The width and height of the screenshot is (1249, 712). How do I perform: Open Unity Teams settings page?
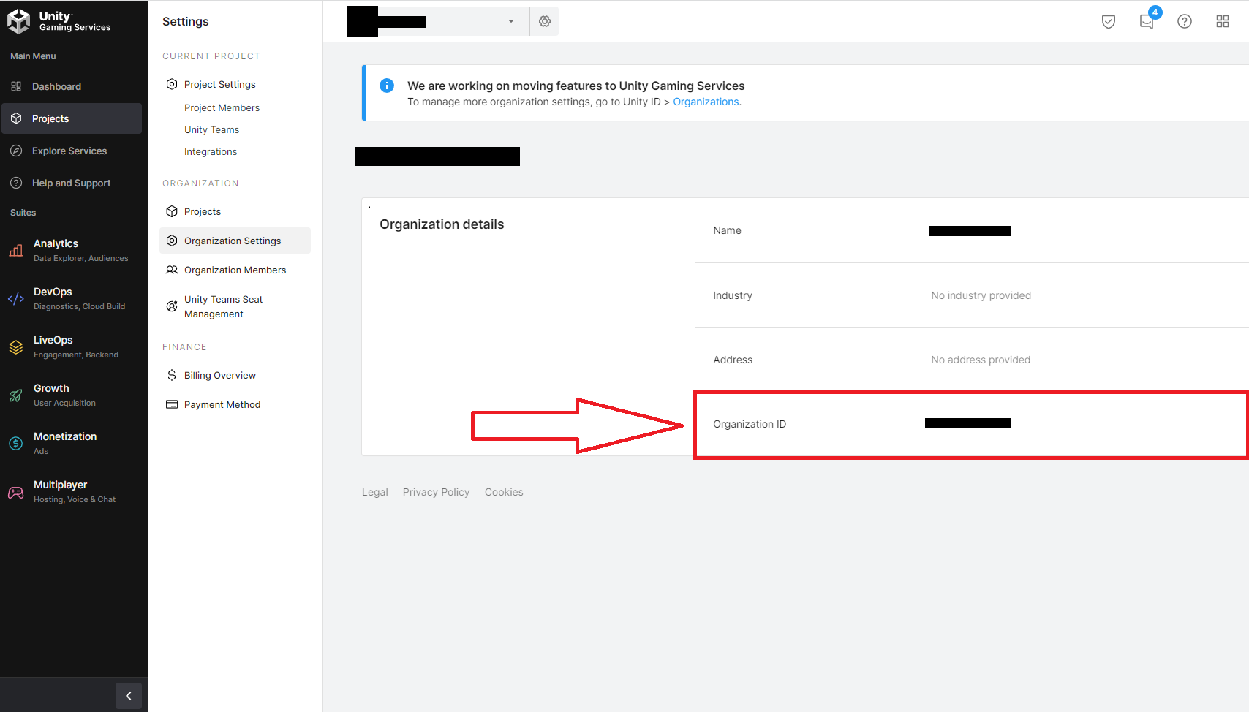coord(211,129)
